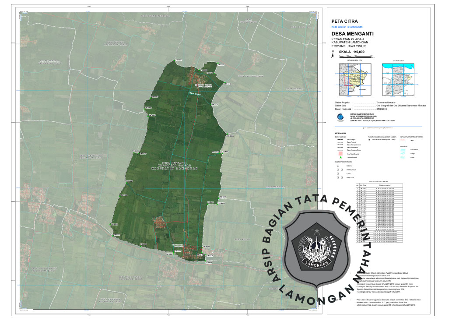Pick the cyan Garis Pantai legend swatch
452x321 pixels.
[403, 150]
